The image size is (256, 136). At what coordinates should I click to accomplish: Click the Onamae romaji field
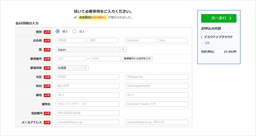(140, 40)
